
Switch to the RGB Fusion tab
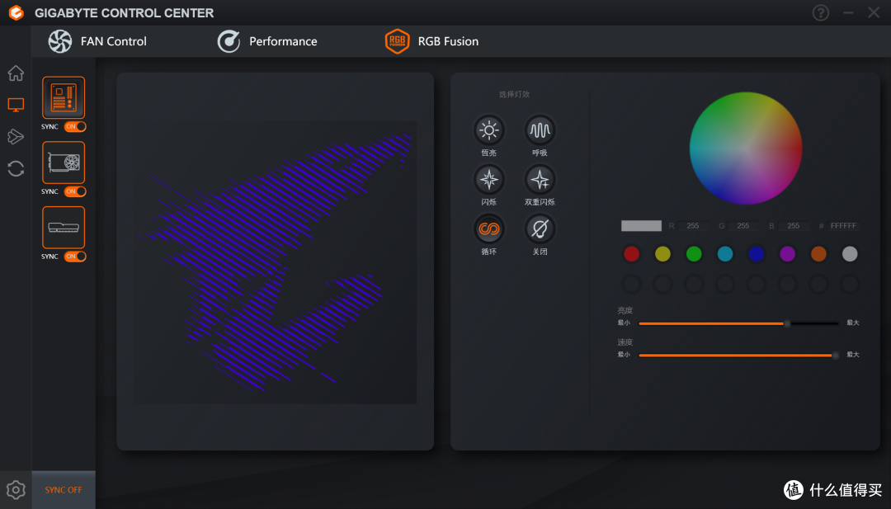coord(431,41)
